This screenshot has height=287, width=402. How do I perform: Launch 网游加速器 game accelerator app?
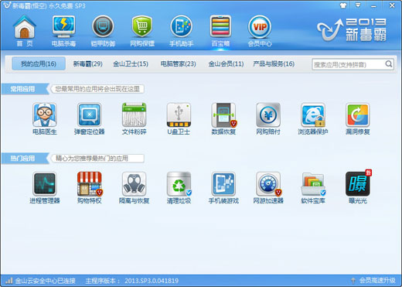click(x=268, y=188)
